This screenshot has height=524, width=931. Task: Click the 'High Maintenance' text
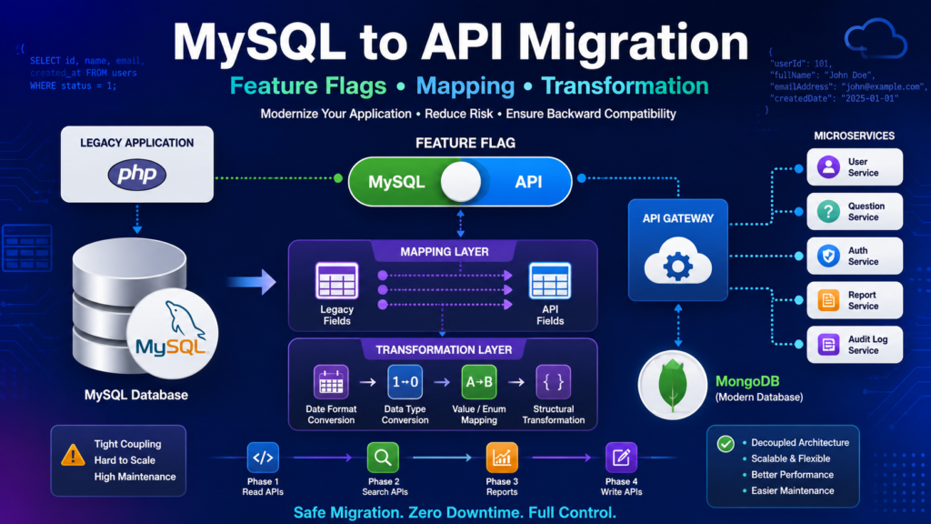point(135,477)
